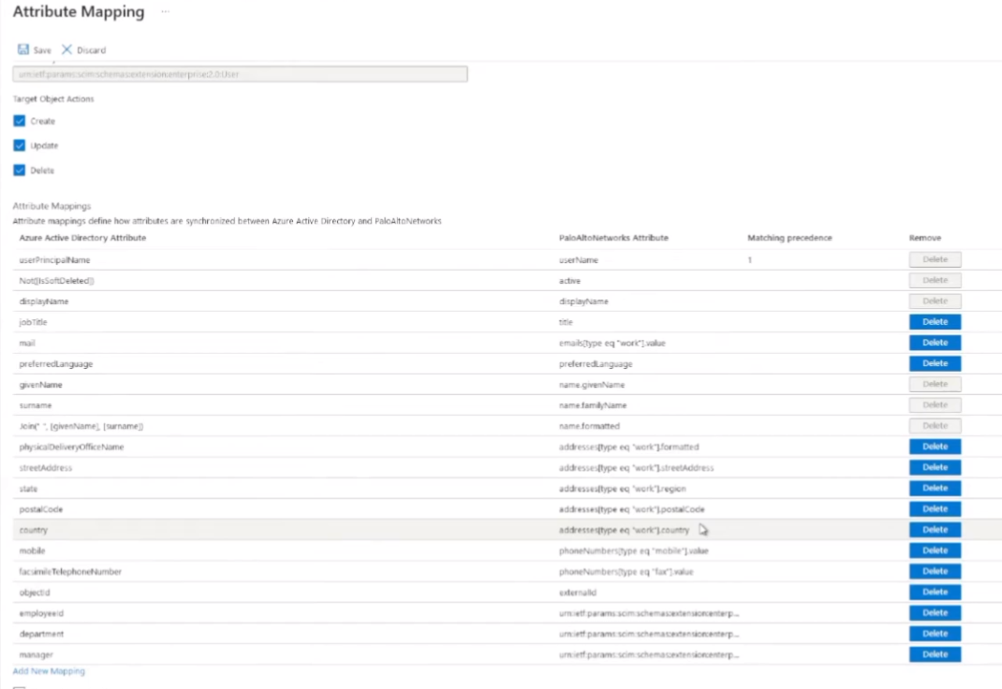1002x689 pixels.
Task: Select the mobile source attribute
Action: click(32, 551)
